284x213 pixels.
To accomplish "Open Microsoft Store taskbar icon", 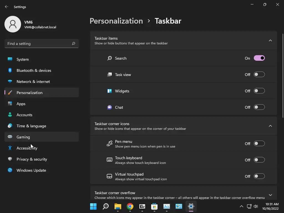I will point(154,206).
